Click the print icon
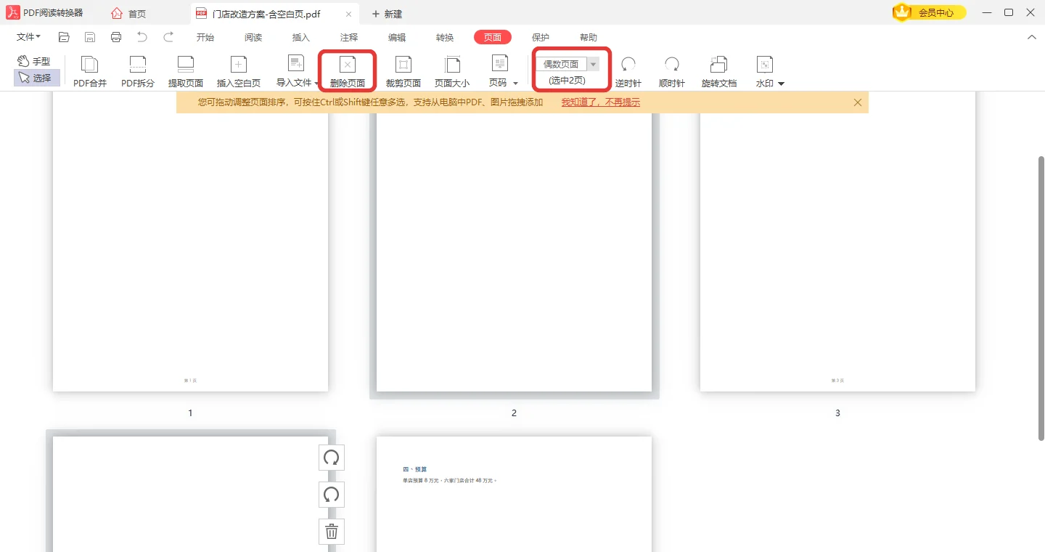This screenshot has height=552, width=1045. [x=116, y=37]
